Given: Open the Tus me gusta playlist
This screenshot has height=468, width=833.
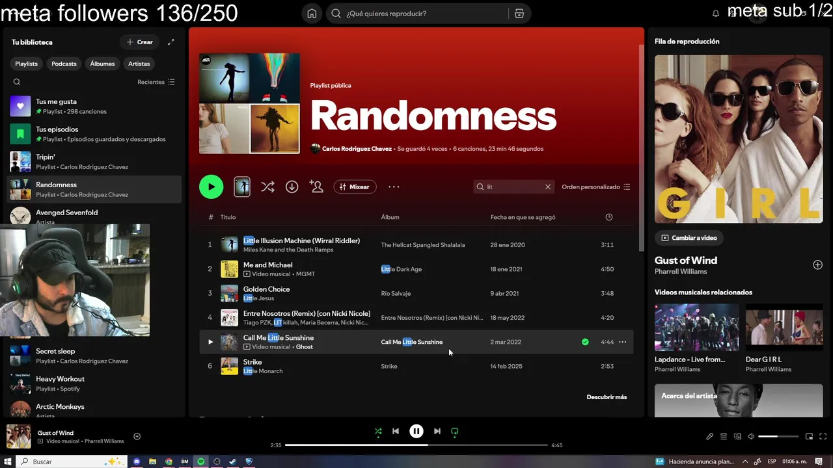Looking at the screenshot, I should [94, 106].
